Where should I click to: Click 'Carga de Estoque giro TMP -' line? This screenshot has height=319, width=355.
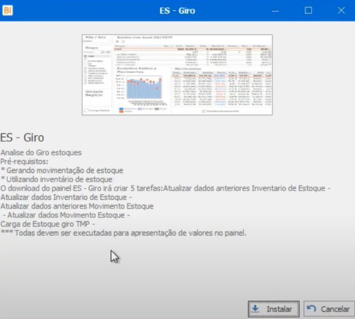tap(47, 224)
